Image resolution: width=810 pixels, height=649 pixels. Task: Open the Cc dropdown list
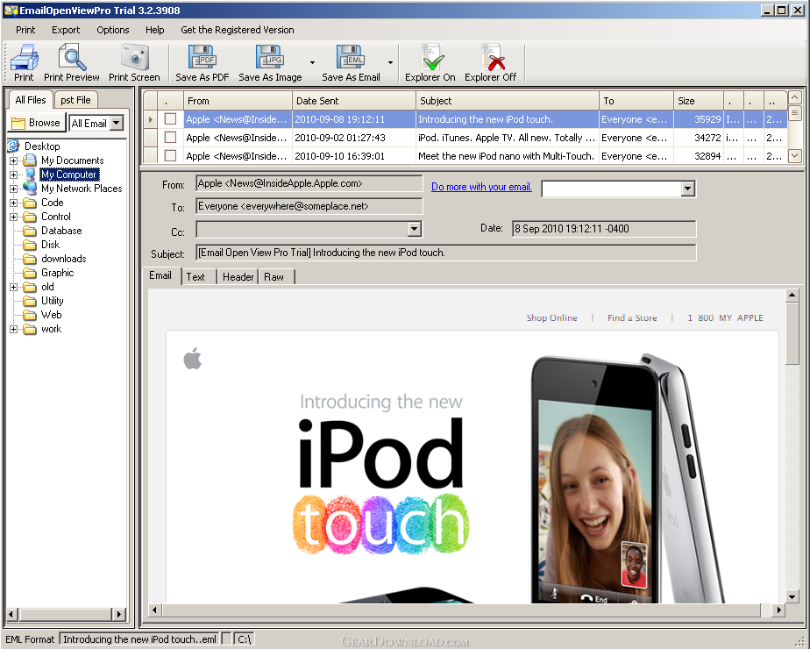click(x=415, y=229)
